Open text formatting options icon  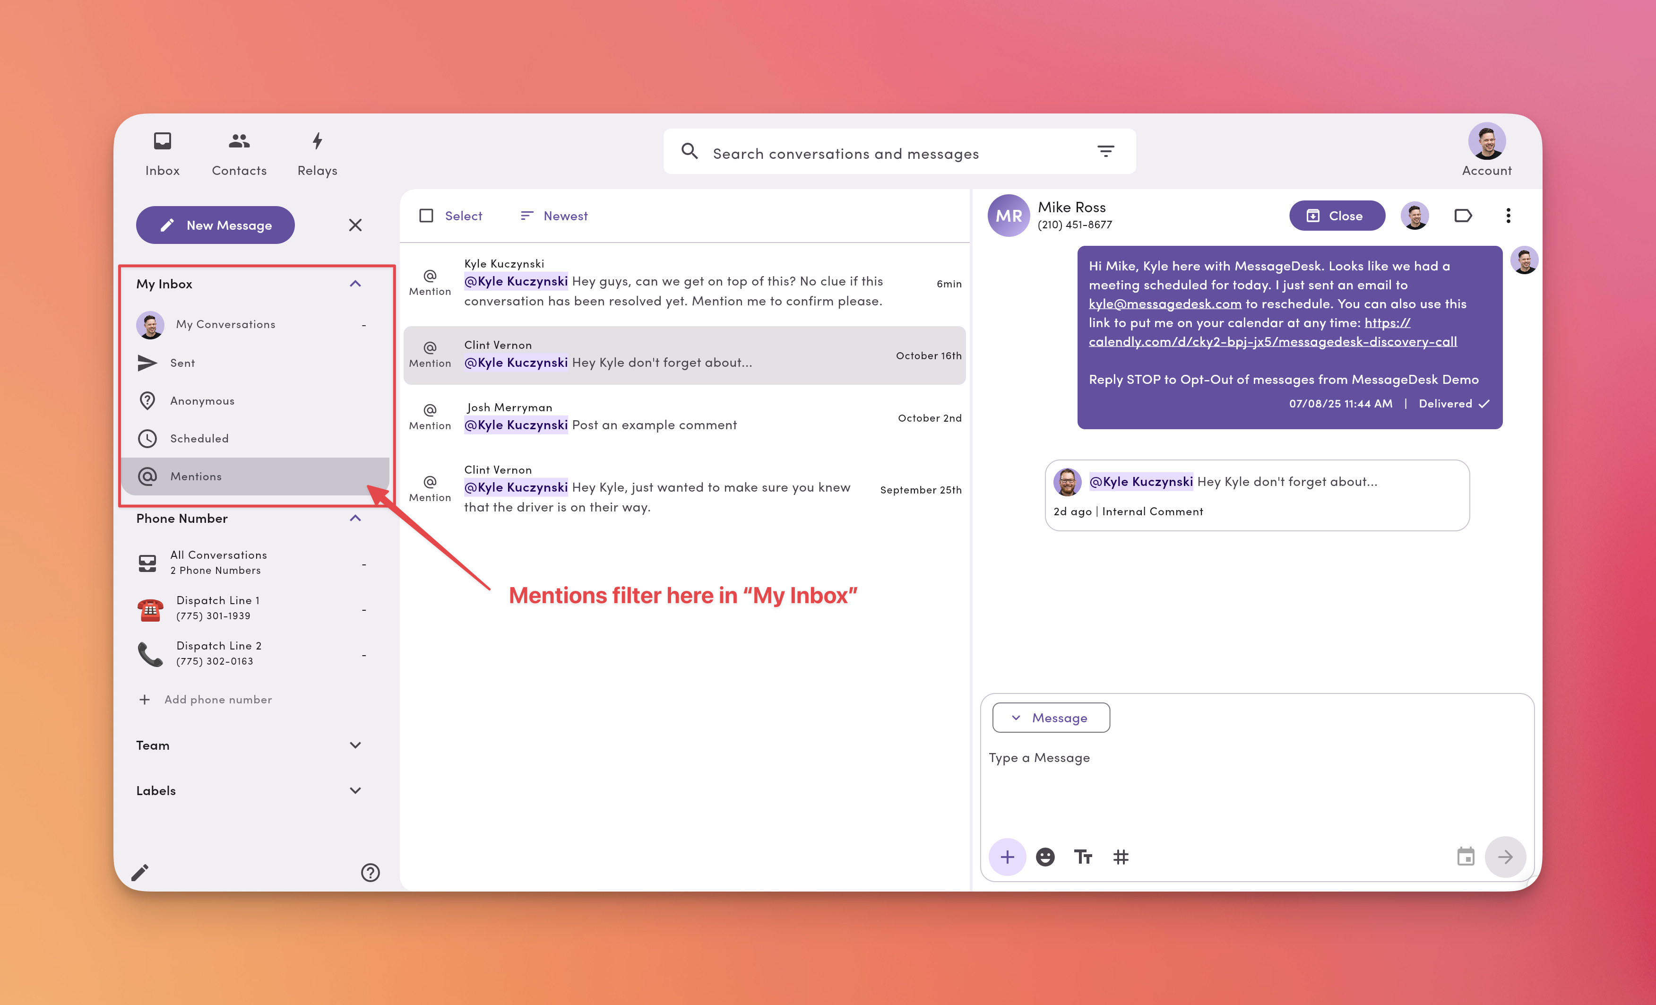click(x=1083, y=857)
